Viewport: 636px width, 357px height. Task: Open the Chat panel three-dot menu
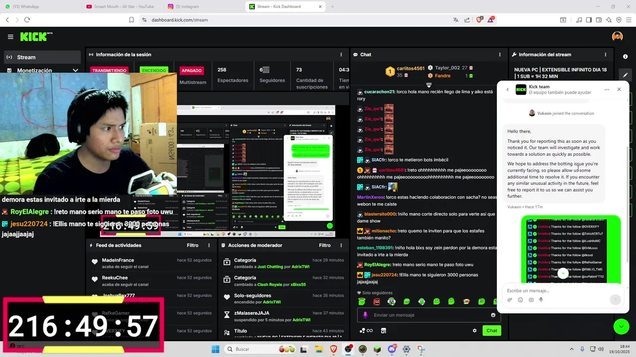click(x=500, y=55)
